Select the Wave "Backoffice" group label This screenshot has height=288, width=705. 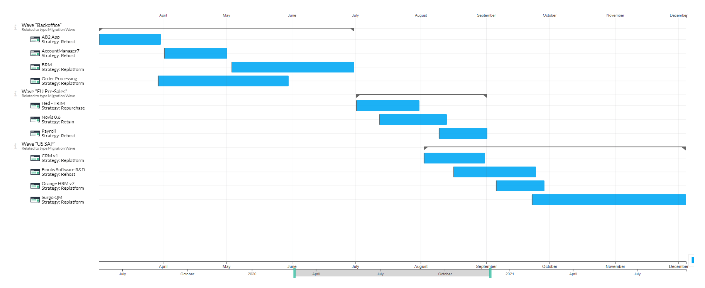(41, 25)
